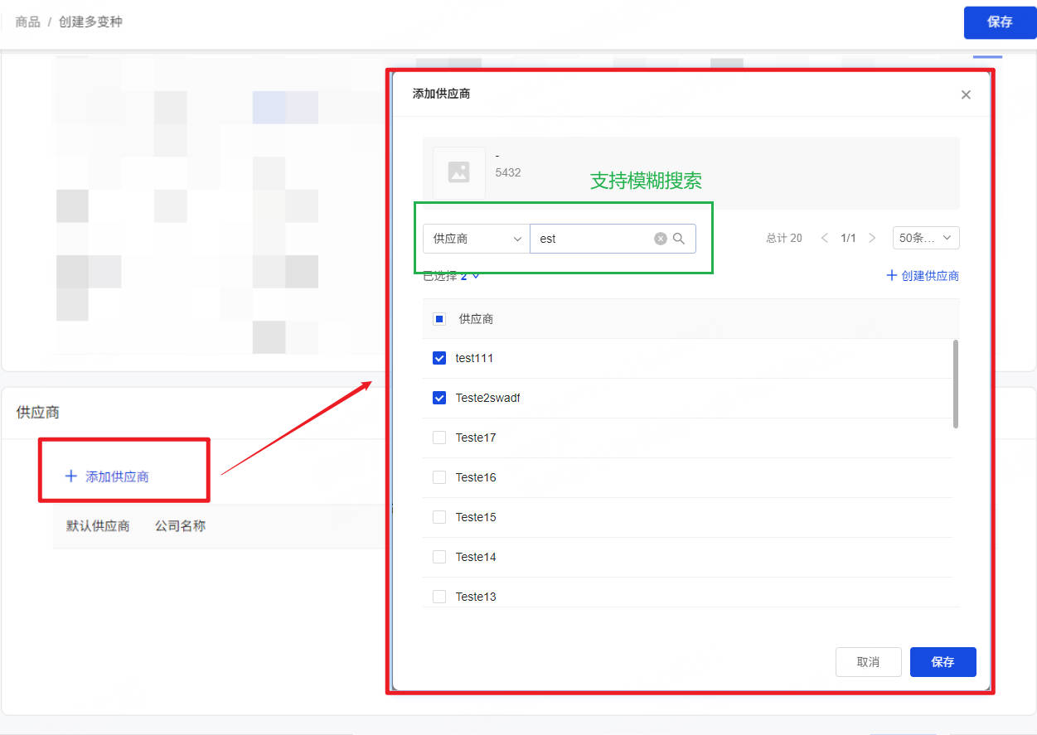The image size is (1037, 735).
Task: Toggle the select-all 供应商 header checkbox
Action: [439, 319]
